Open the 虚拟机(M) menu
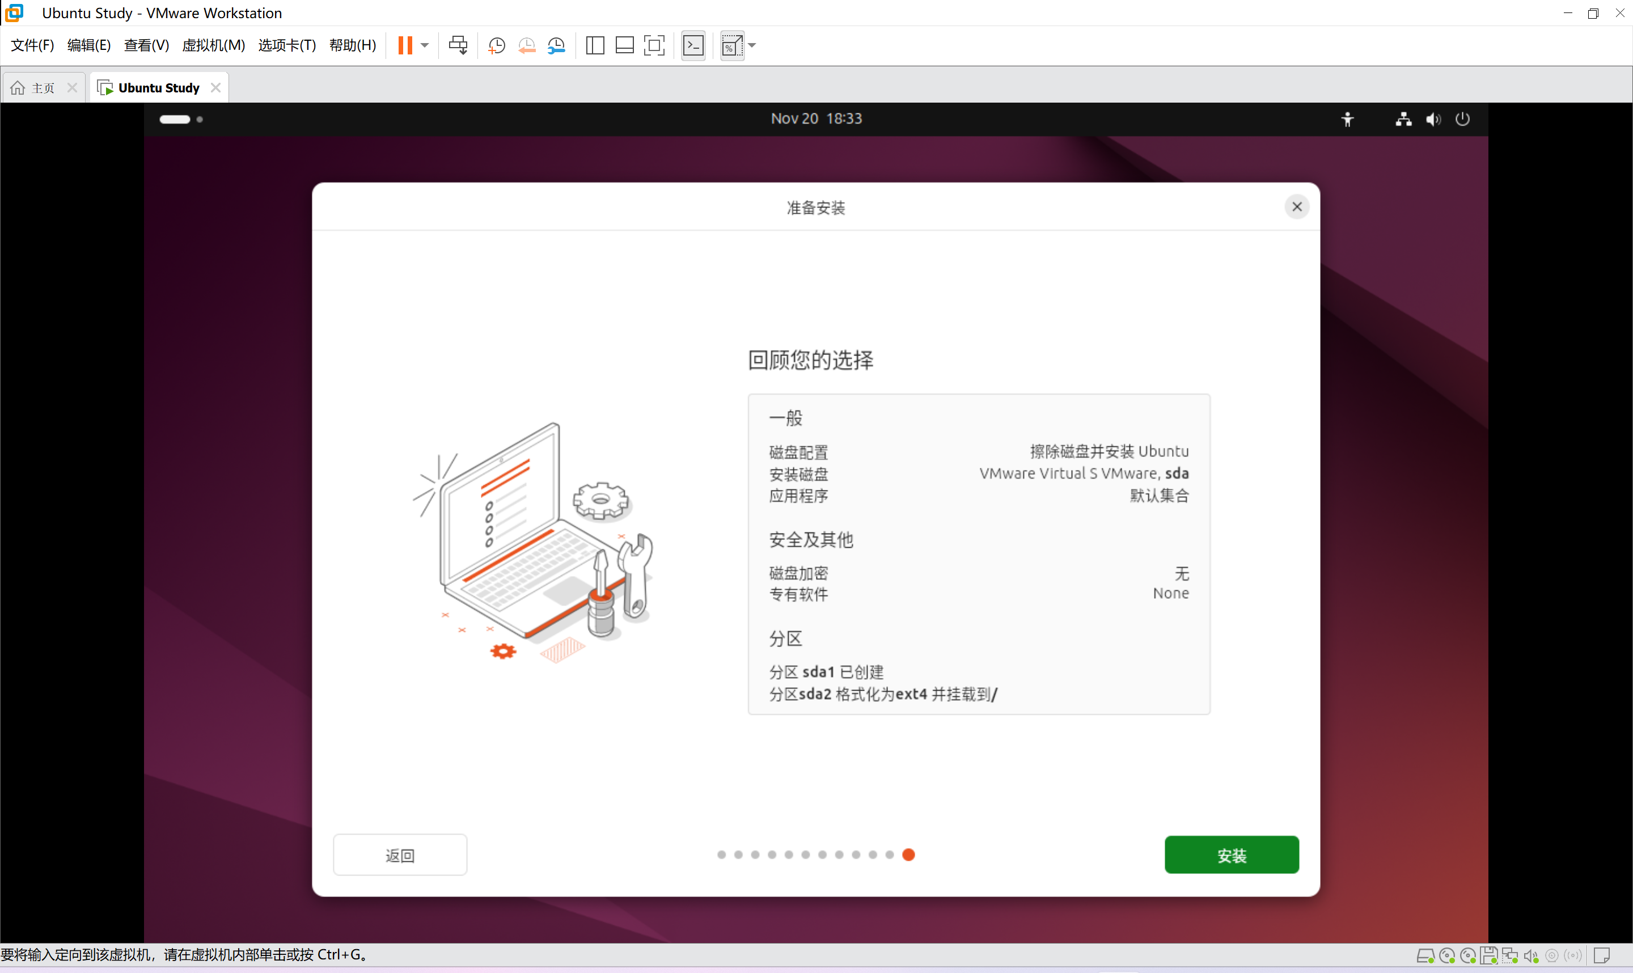 (213, 45)
